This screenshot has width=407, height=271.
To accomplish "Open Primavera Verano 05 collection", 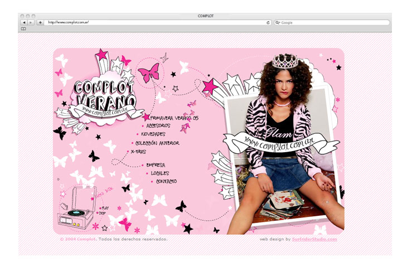I will coord(174,118).
